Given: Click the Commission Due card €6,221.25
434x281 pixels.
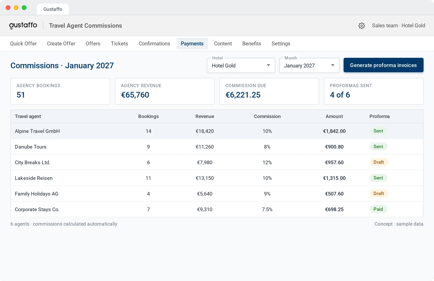Looking at the screenshot, I should click(x=269, y=91).
